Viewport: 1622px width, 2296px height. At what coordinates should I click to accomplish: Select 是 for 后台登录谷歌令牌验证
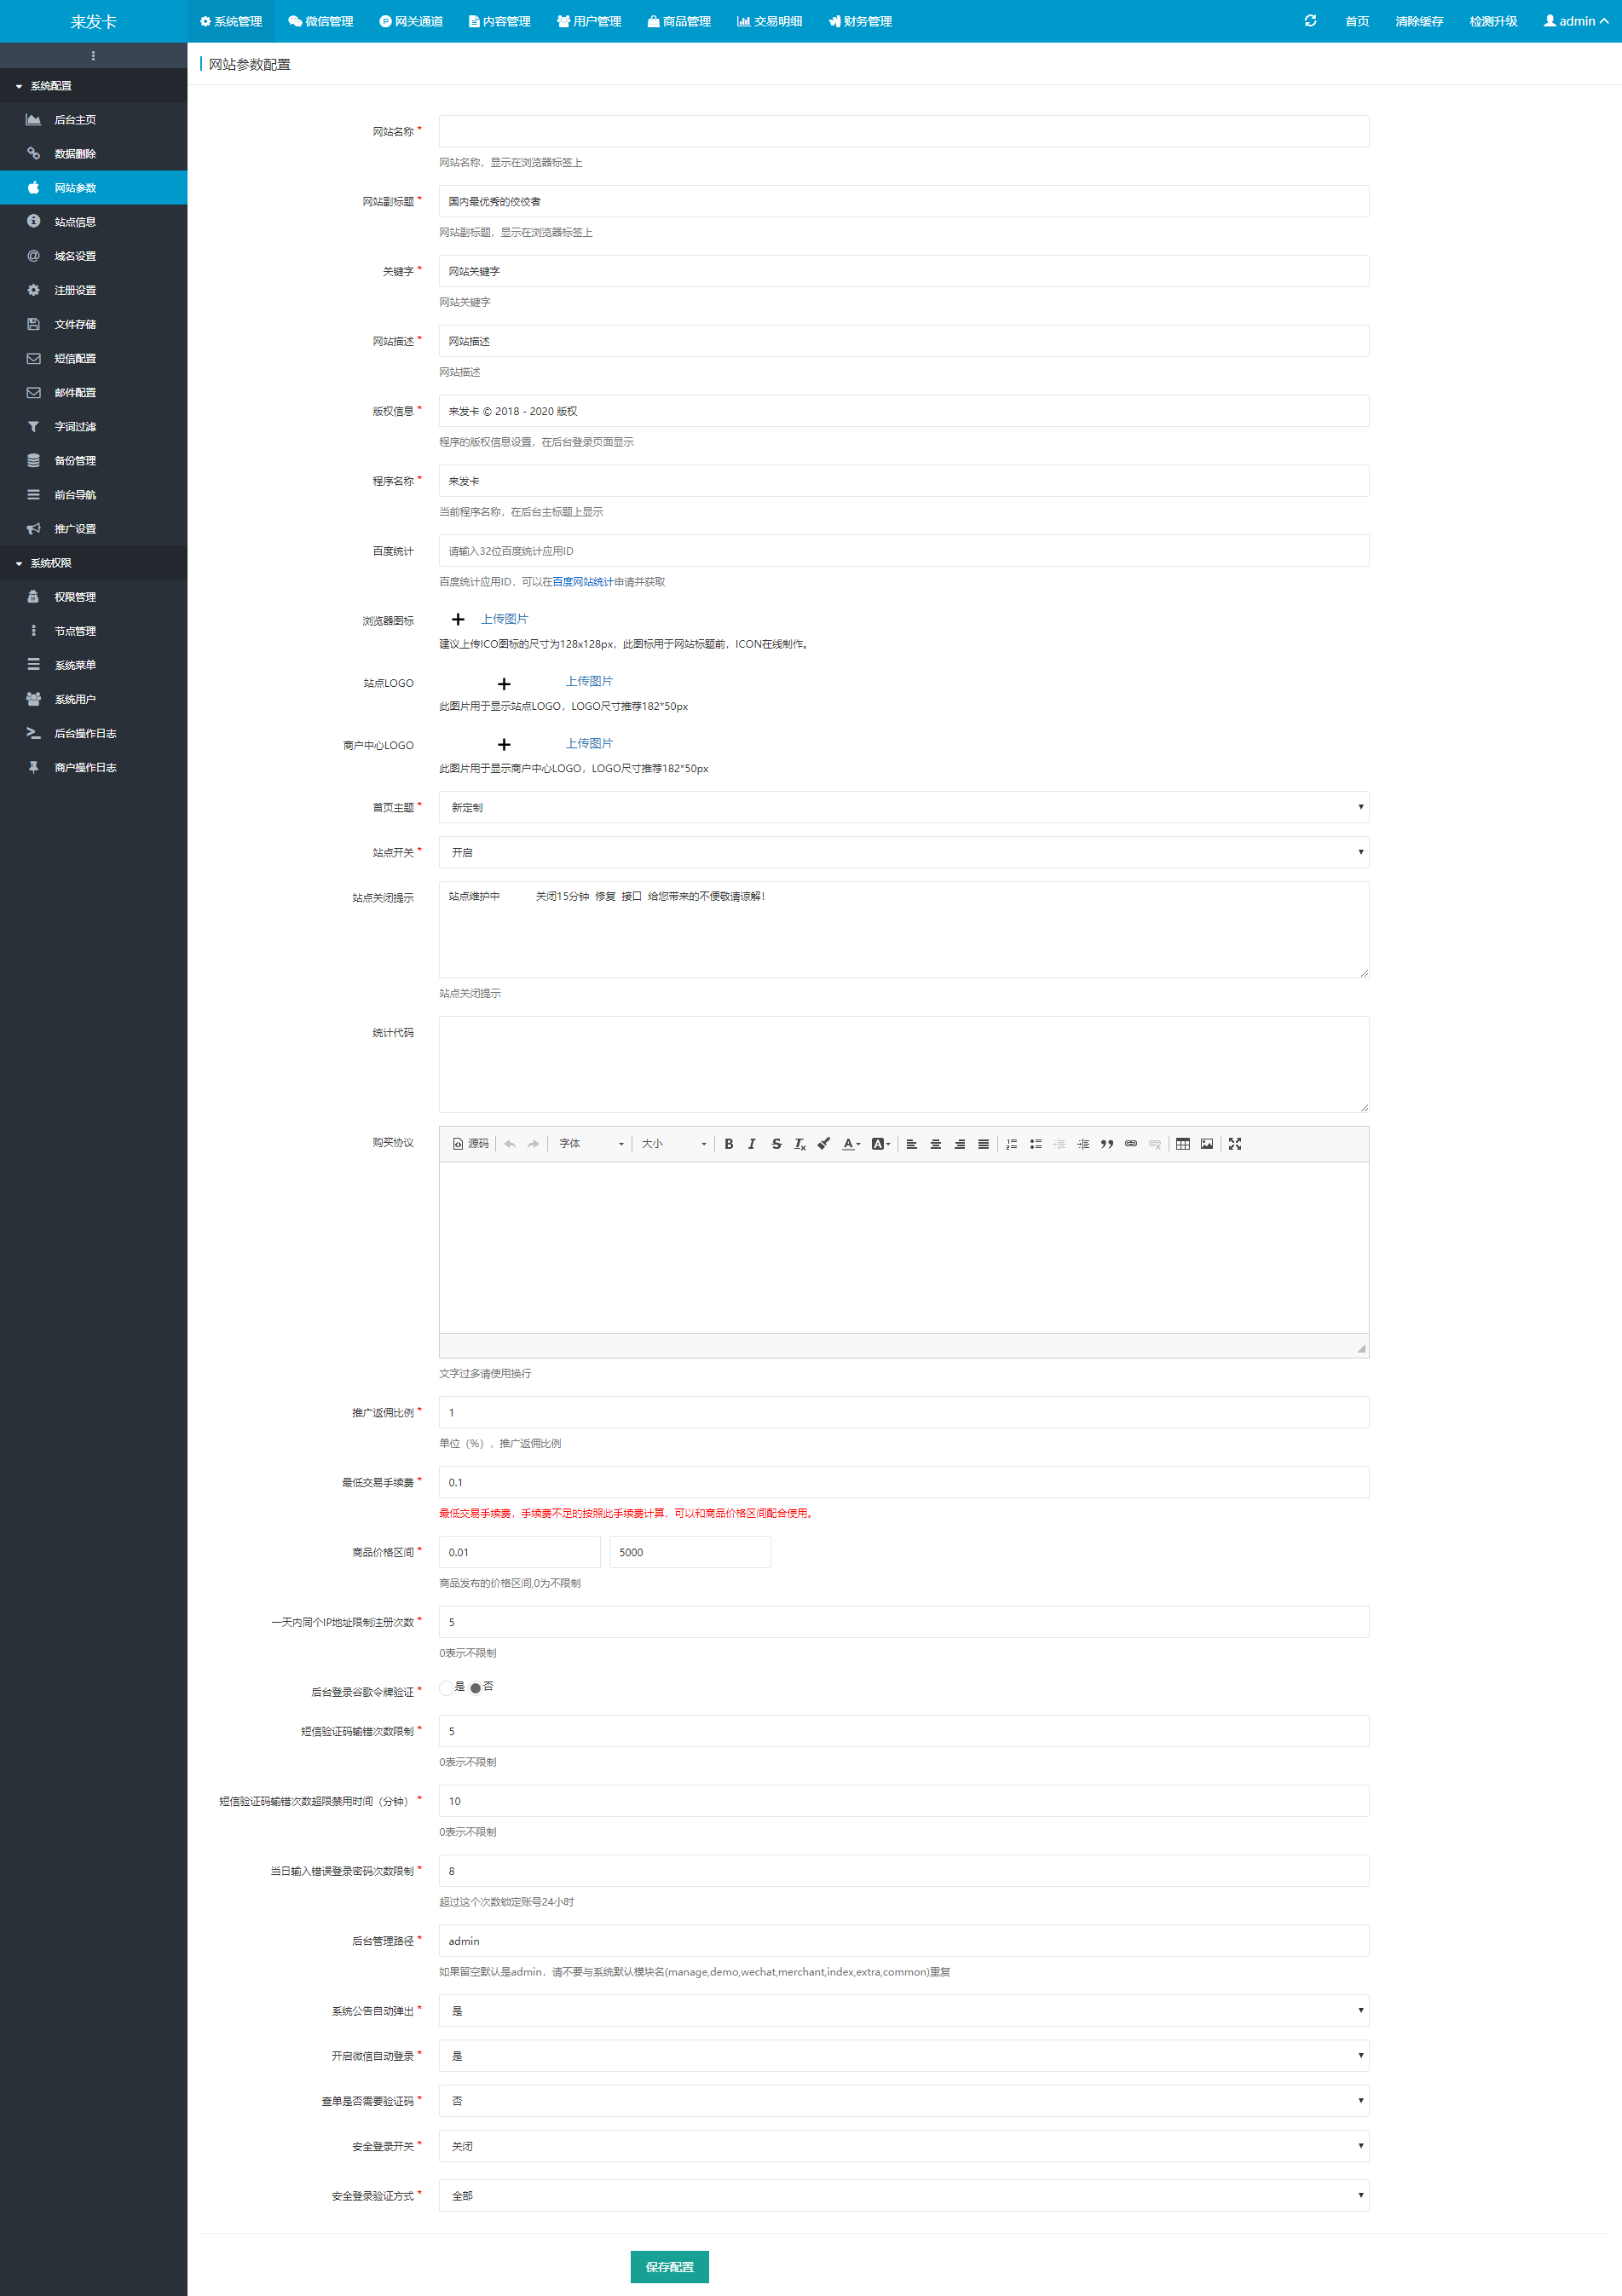coord(446,1688)
